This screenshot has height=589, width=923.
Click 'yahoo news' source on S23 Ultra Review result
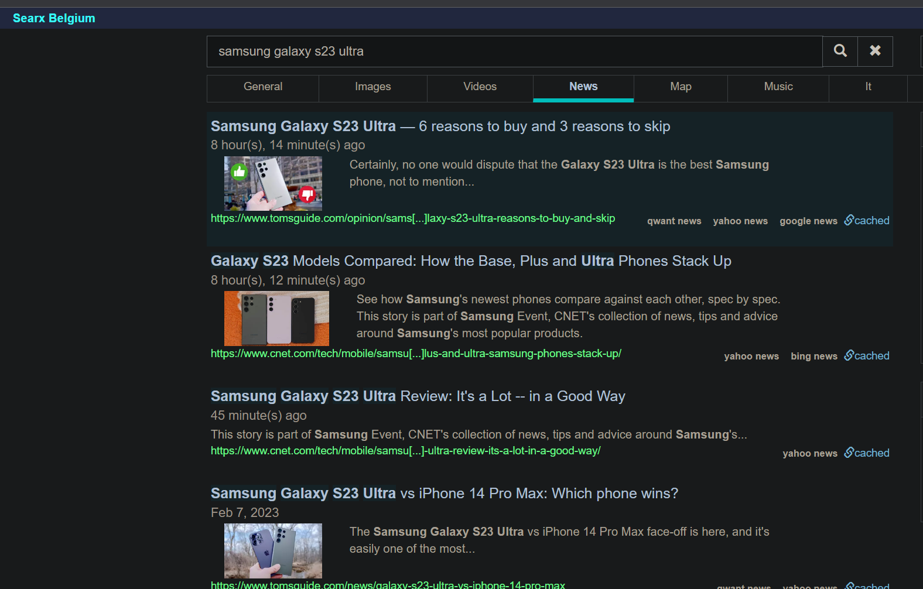[x=810, y=453]
